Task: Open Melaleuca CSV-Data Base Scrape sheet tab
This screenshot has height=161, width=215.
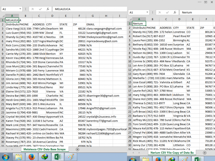Action: click(x=45, y=149)
